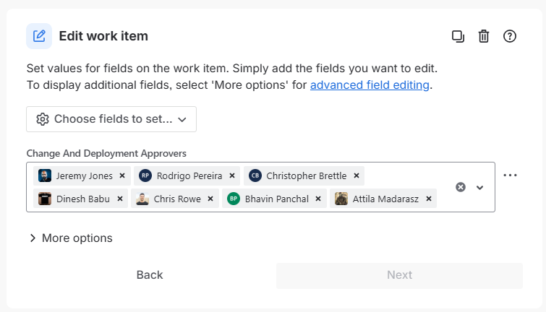546x312 pixels.
Task: Delete component using trash icon
Action: (484, 36)
